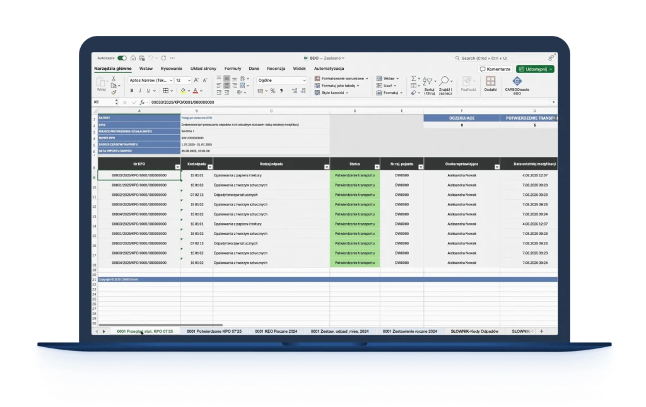Image resolution: width=646 pixels, height=407 pixels.
Task: Click the Bold formatting icon
Action: point(131,91)
